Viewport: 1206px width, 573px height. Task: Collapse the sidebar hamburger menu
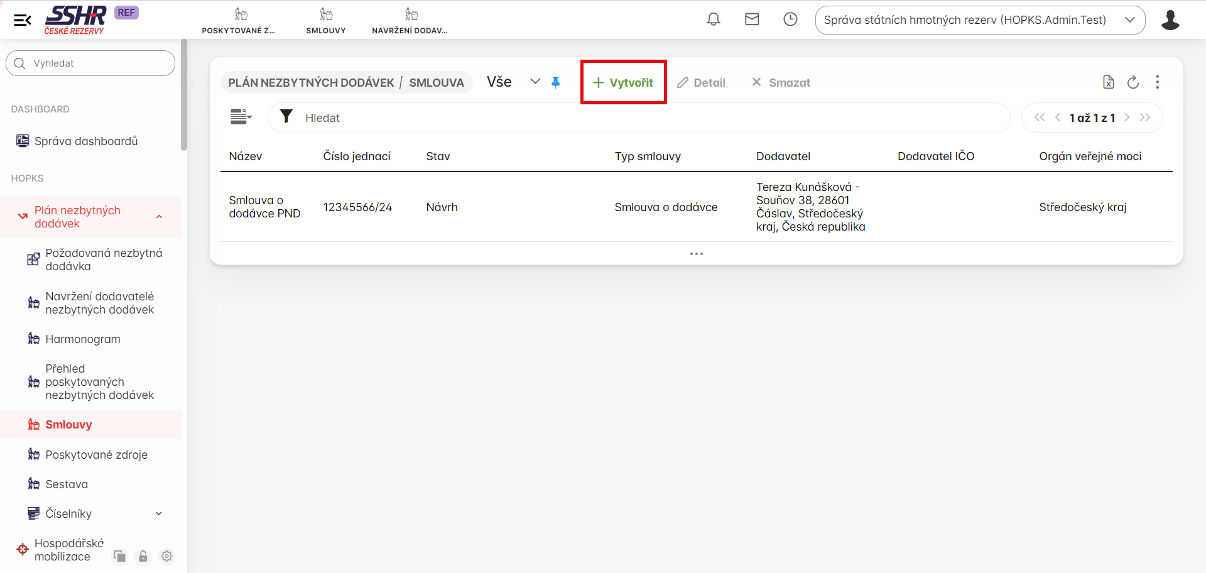(23, 20)
